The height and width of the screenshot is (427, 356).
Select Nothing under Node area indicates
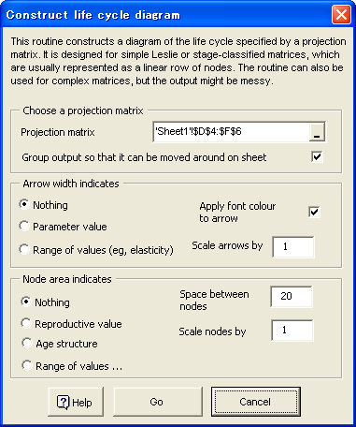coord(26,302)
